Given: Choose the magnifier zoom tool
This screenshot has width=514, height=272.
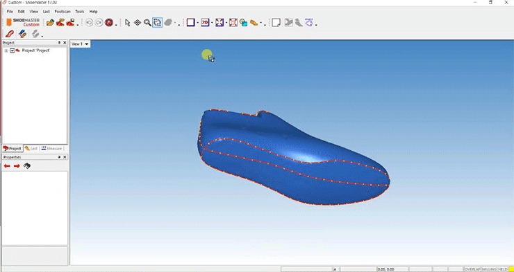Looking at the screenshot, I should (147, 23).
